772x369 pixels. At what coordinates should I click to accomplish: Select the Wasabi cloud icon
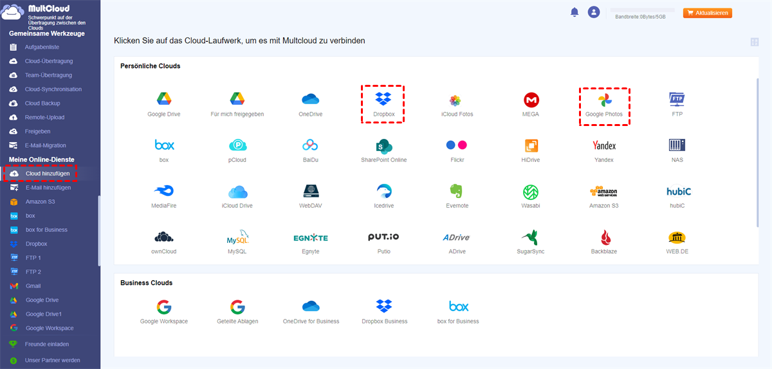click(531, 191)
